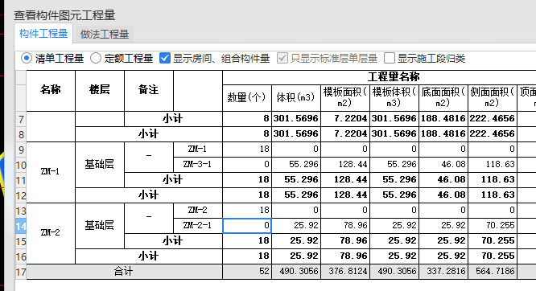Click the 工程量名称 group header
536x291 pixels.
[x=394, y=77]
